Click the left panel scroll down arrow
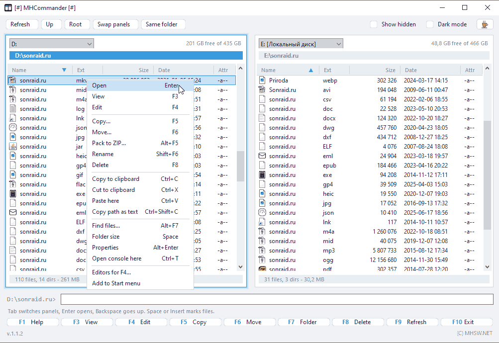 (241, 267)
